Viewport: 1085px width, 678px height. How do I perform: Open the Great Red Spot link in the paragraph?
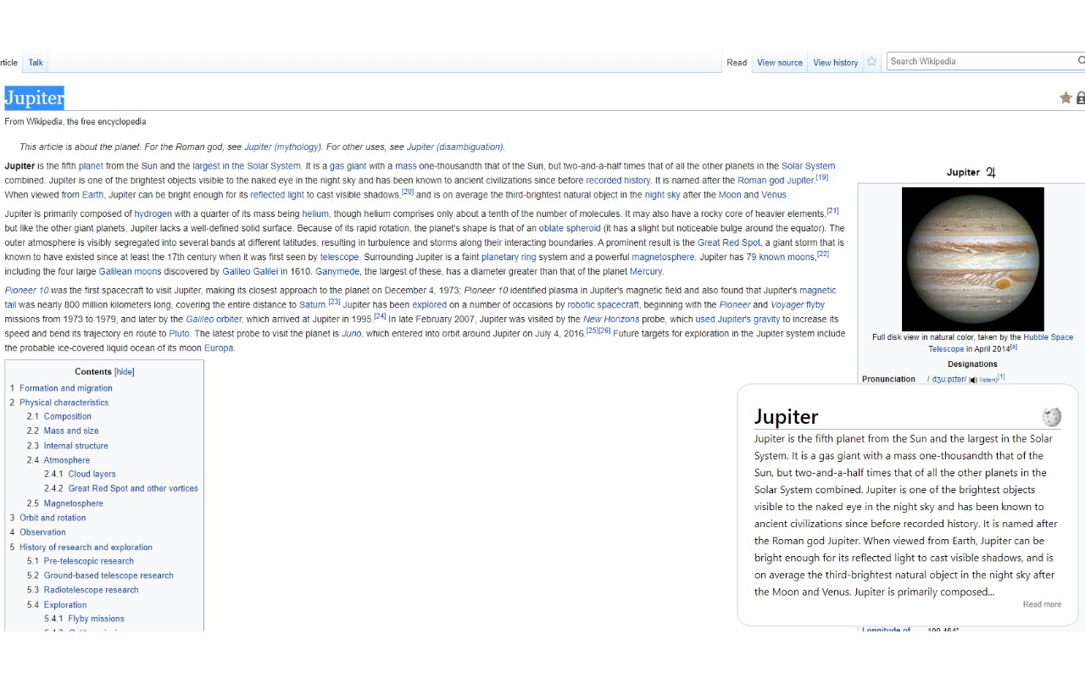pyautogui.click(x=729, y=243)
